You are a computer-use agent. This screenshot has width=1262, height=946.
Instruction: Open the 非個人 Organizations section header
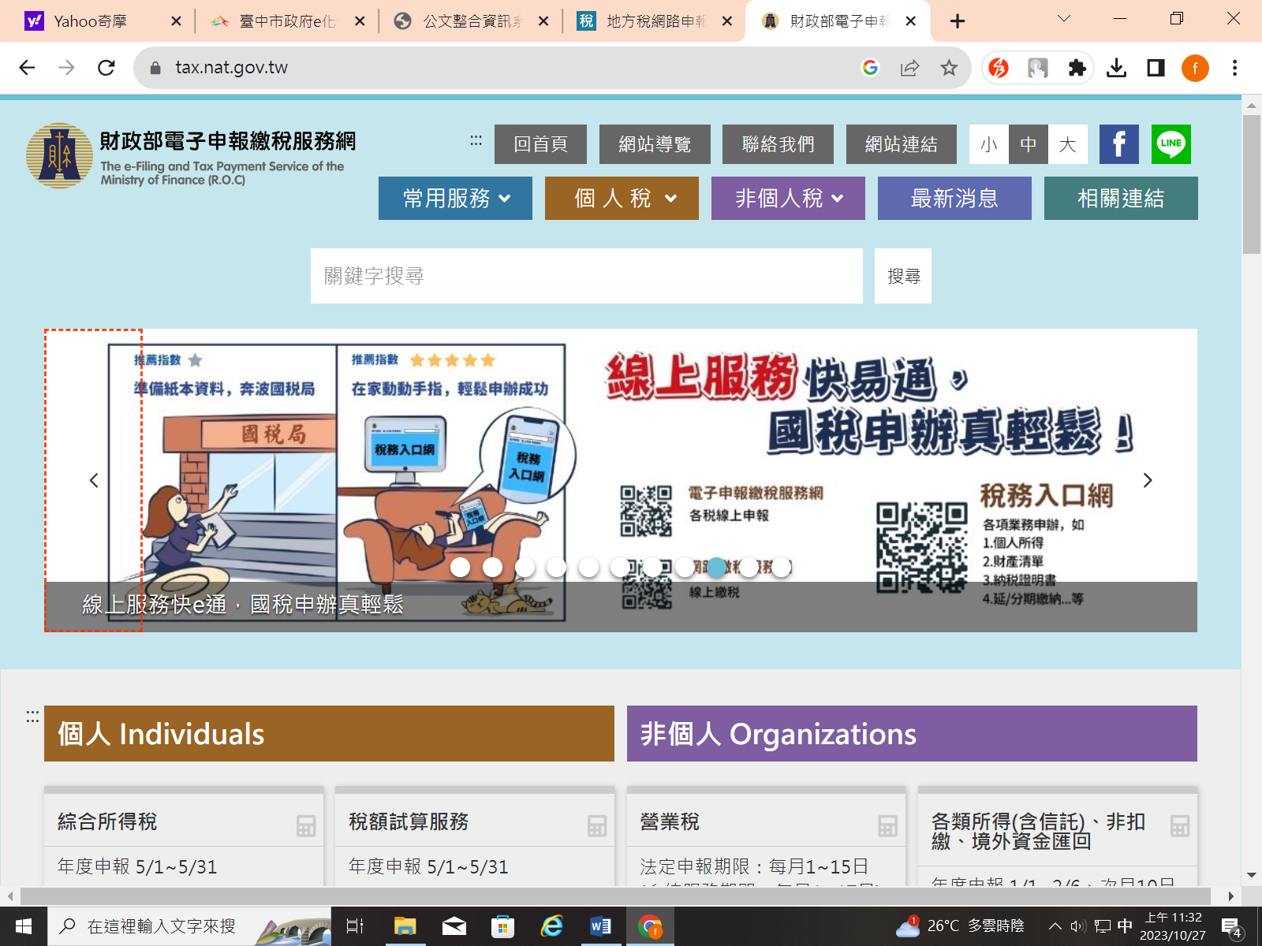[912, 733]
